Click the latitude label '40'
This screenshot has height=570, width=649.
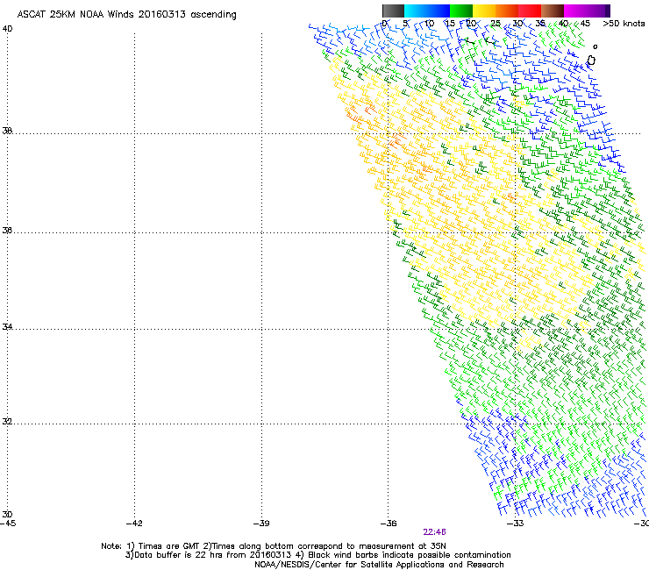7,29
